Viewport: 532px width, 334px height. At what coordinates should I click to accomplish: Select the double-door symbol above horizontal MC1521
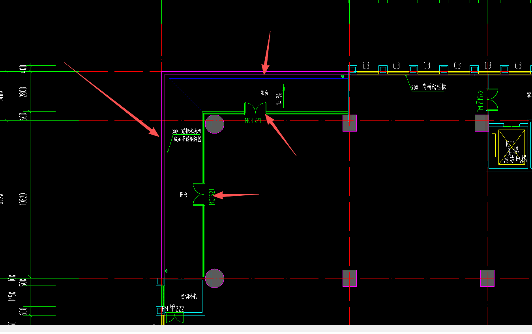pyautogui.click(x=255, y=108)
